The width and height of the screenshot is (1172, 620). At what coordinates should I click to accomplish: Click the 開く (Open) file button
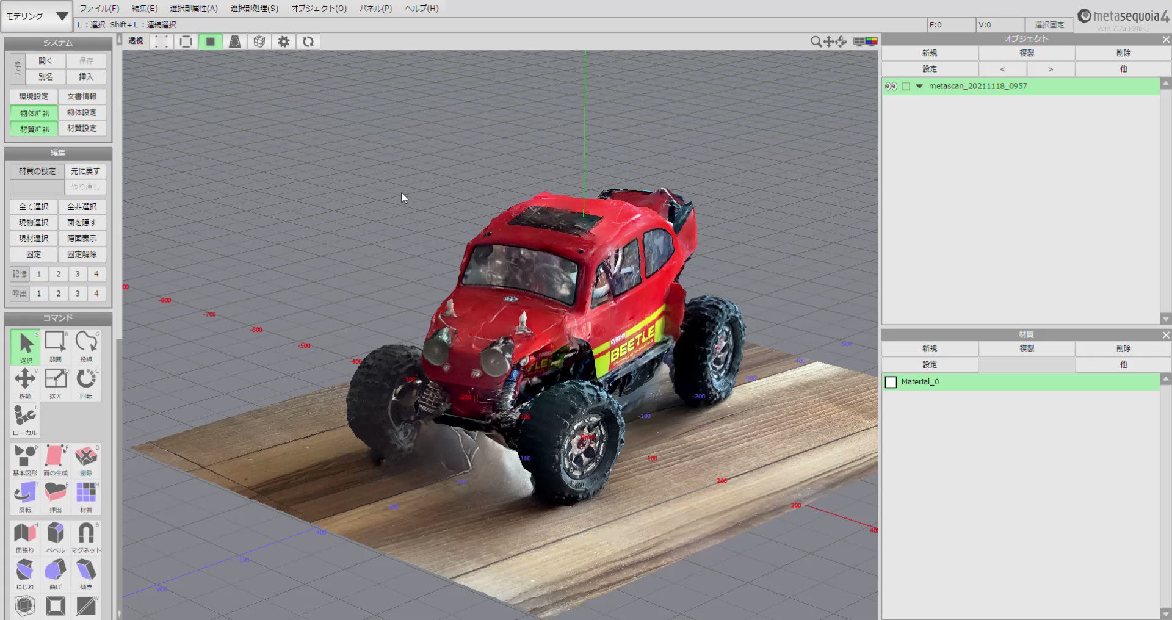[x=45, y=60]
